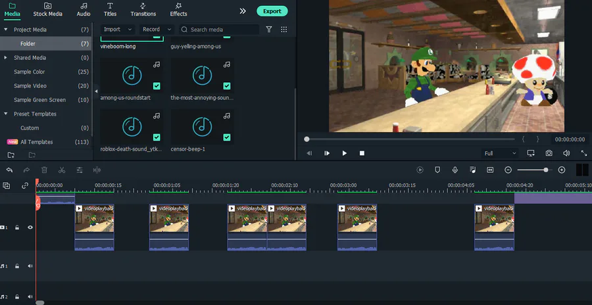Toggle checkbox on among-us-roundstart clip
Image resolution: width=592 pixels, height=305 pixels.
pyautogui.click(x=157, y=86)
